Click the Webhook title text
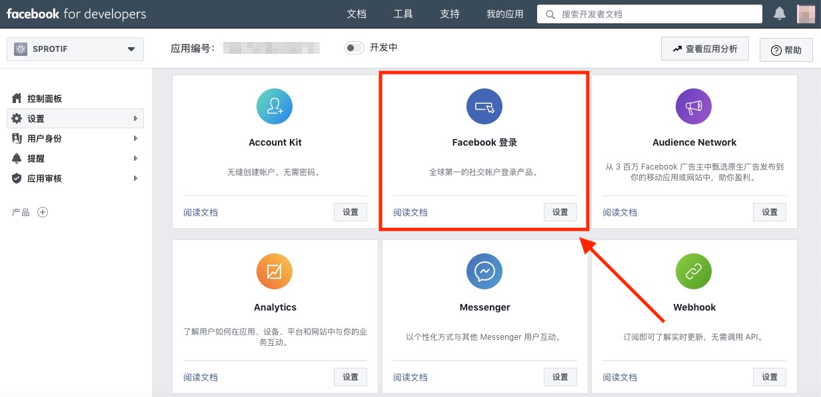Screen dimensions: 821x397 (694, 307)
